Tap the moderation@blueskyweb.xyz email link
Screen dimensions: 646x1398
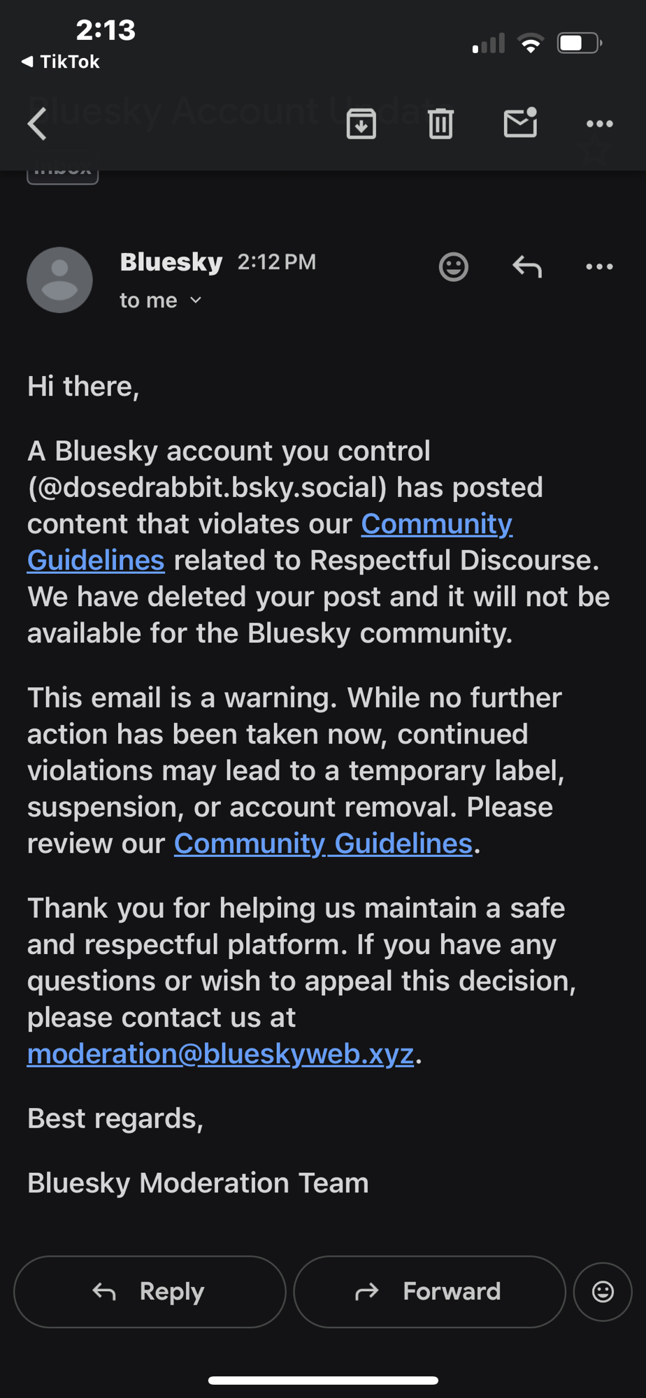pyautogui.click(x=220, y=1054)
